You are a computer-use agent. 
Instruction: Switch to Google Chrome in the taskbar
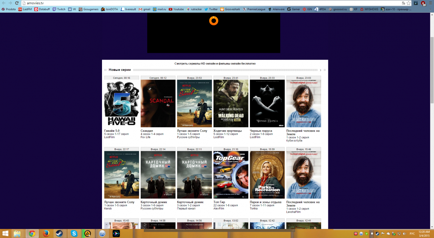[x=32, y=234]
